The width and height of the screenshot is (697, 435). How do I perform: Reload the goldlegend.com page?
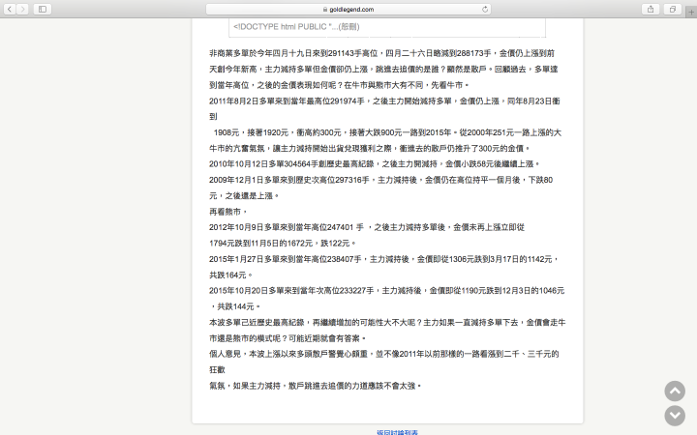point(485,9)
